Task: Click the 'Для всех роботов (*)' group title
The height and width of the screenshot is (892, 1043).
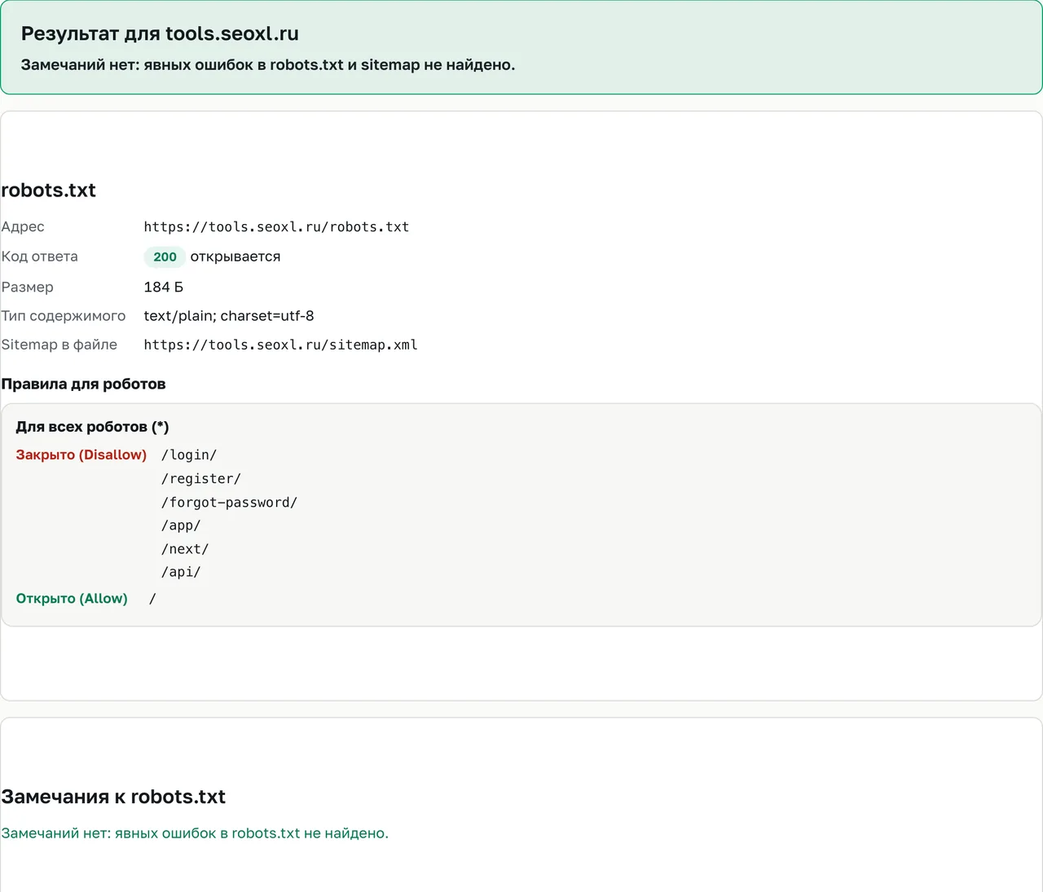Action: pyautogui.click(x=93, y=427)
